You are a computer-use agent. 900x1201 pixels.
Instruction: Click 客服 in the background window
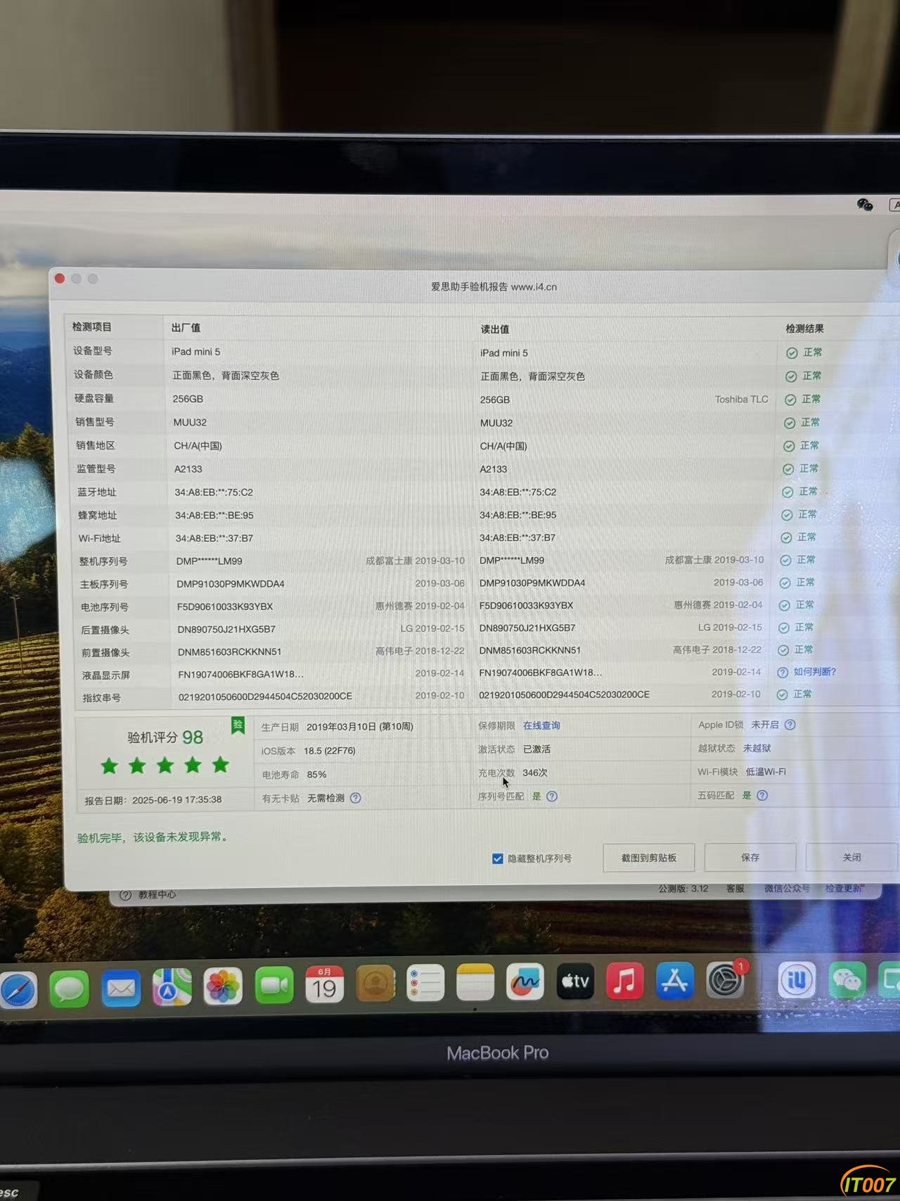coord(735,889)
